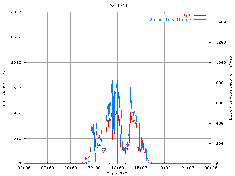
Task: Click the 21:00 time axis label
Action: click(x=188, y=168)
